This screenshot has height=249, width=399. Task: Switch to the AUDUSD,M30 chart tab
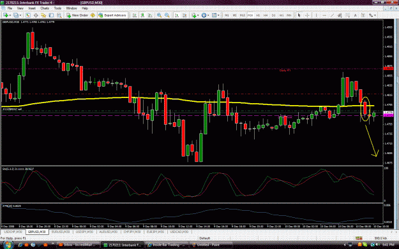108,232
